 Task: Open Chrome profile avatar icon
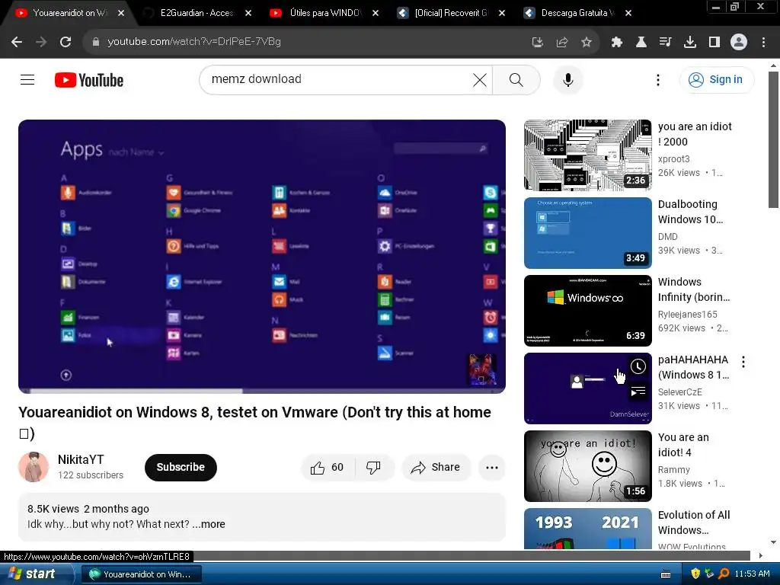coord(739,43)
